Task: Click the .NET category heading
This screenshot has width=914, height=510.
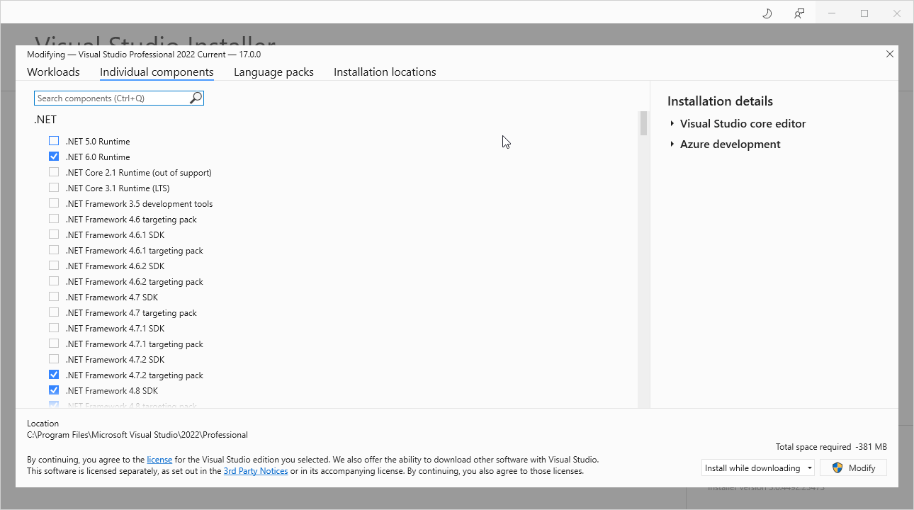Action: coord(45,120)
